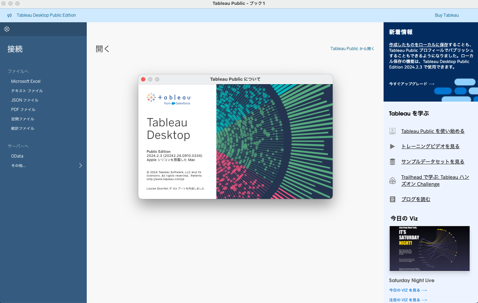This screenshot has width=478, height=303.
Task: Click Louise Shorten viz credit text
Action: coord(175,189)
